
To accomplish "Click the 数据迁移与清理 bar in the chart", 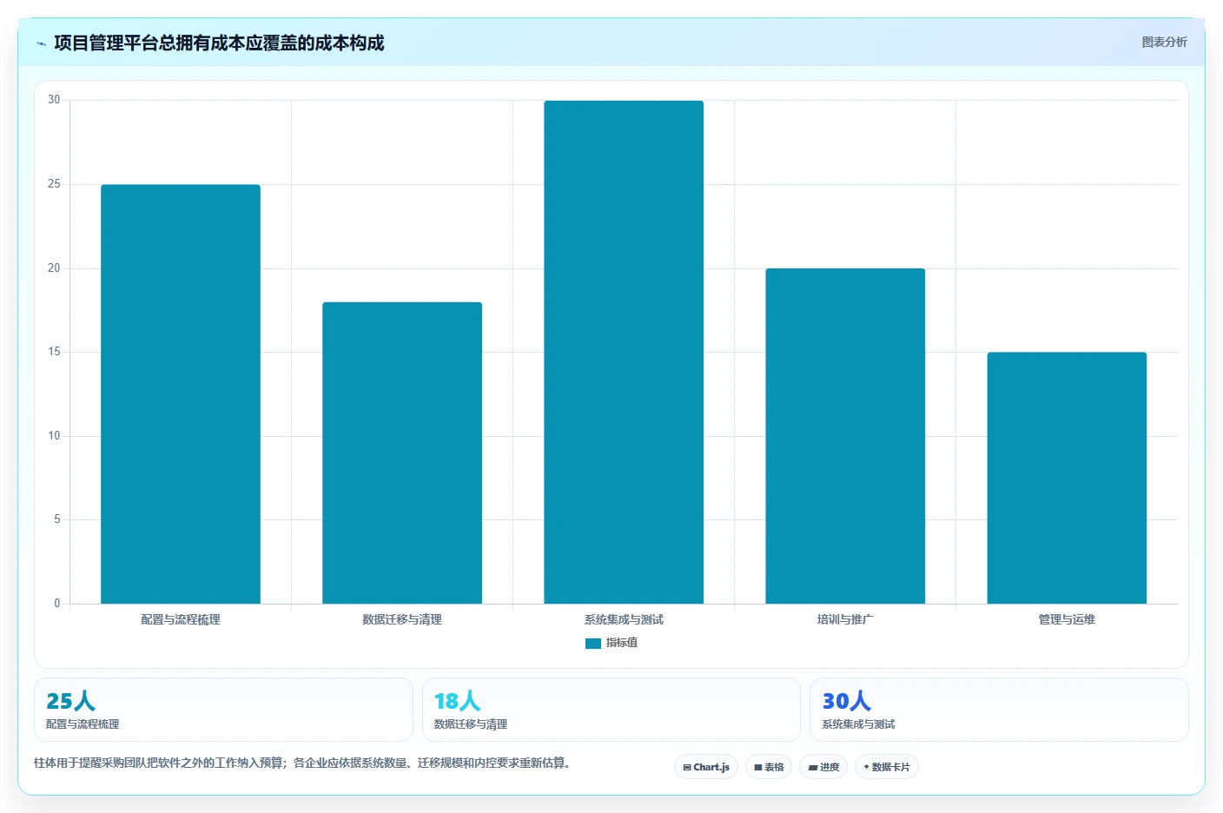I will click(402, 453).
